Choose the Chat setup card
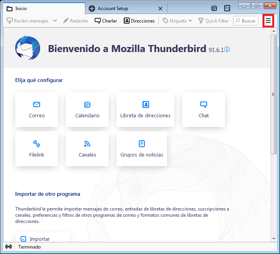Screen dimensions: 280x254 click(x=204, y=110)
